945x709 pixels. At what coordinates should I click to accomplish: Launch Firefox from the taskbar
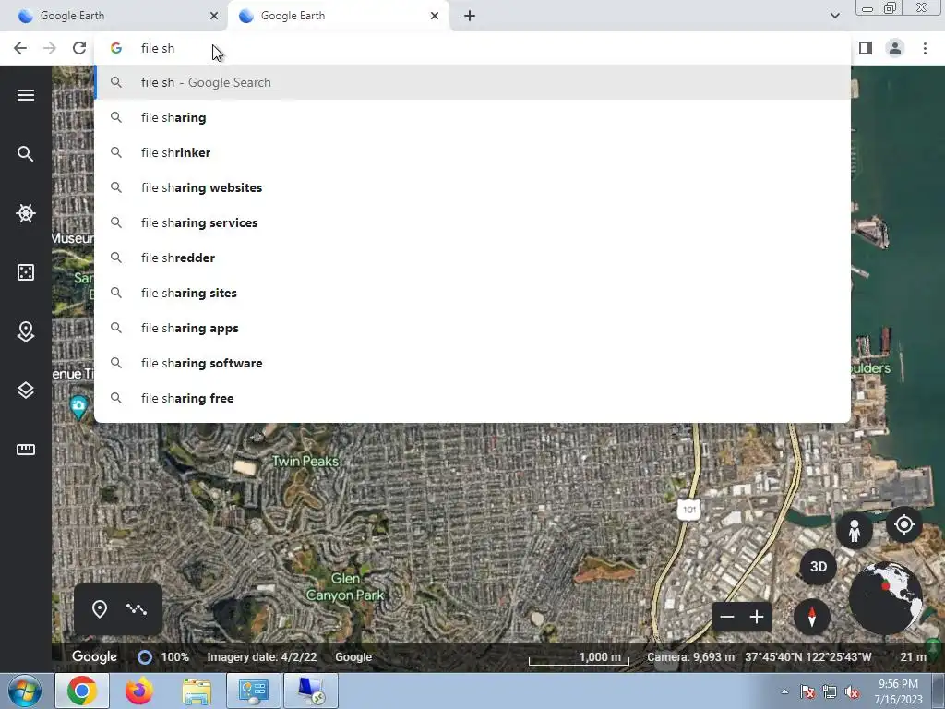coord(138,691)
